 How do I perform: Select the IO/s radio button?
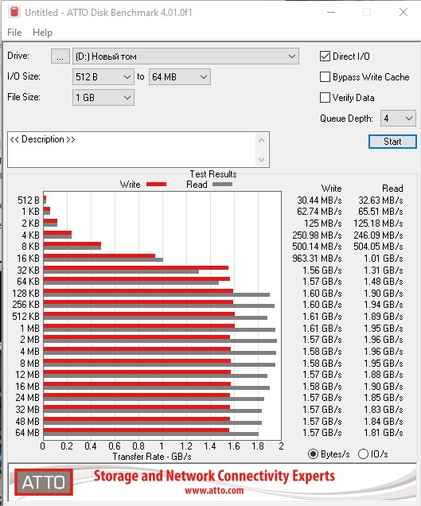363,454
